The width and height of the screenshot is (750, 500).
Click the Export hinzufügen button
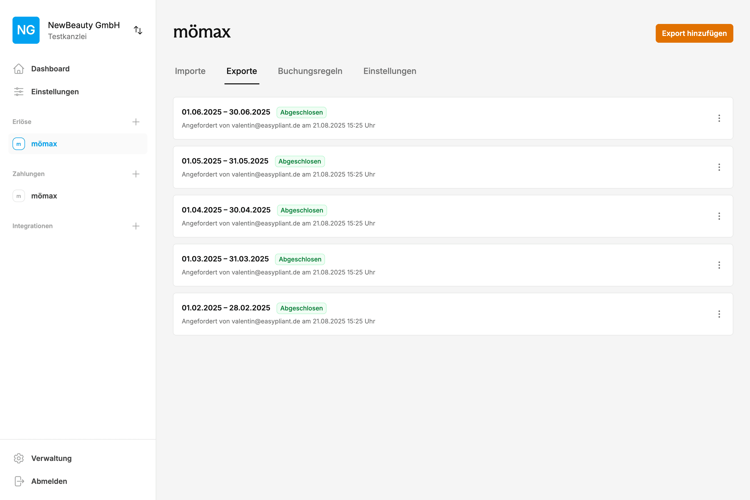(x=694, y=33)
